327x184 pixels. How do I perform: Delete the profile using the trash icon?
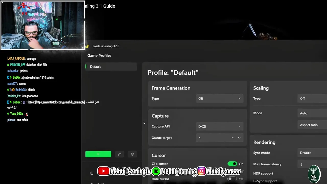pyautogui.click(x=132, y=154)
